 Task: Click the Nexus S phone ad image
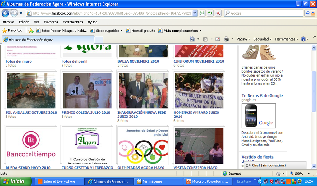click(259, 116)
